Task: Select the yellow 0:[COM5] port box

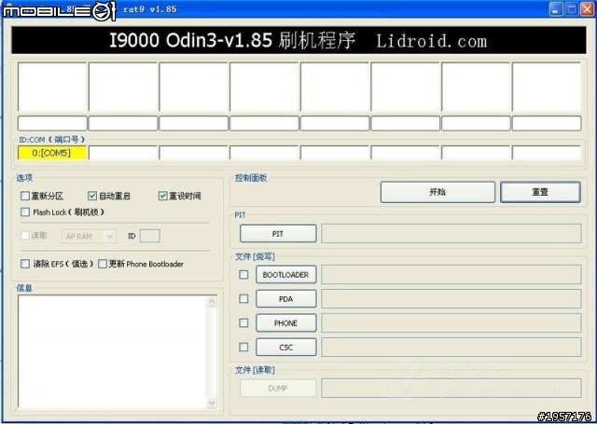Action: (52, 153)
